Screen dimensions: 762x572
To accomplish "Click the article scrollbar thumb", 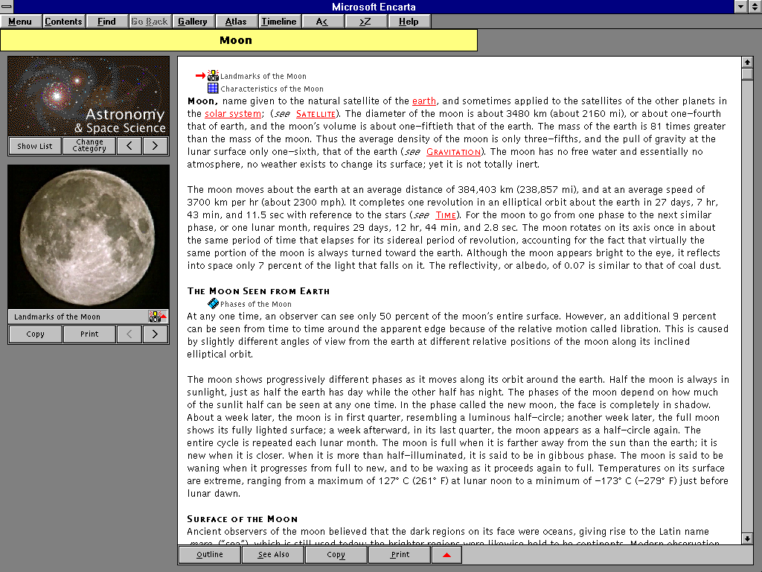I will coord(747,74).
